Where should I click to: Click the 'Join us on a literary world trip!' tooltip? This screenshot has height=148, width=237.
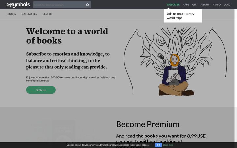[183, 16]
